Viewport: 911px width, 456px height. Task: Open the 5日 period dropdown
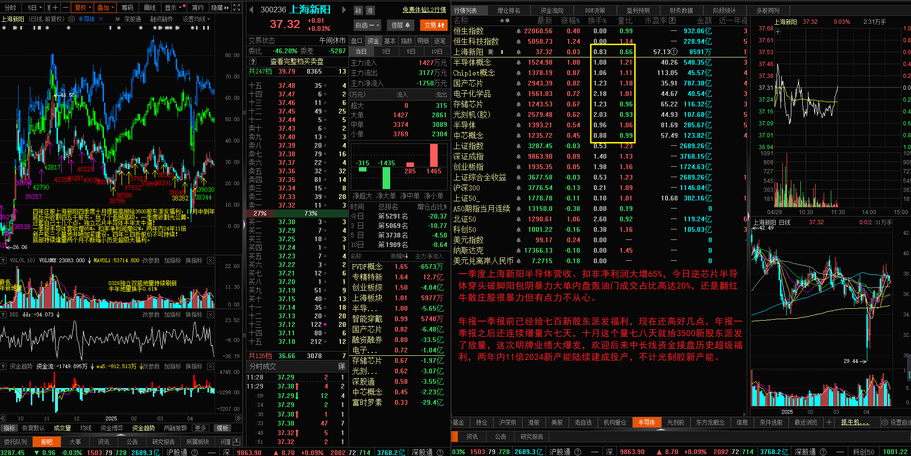point(35,8)
